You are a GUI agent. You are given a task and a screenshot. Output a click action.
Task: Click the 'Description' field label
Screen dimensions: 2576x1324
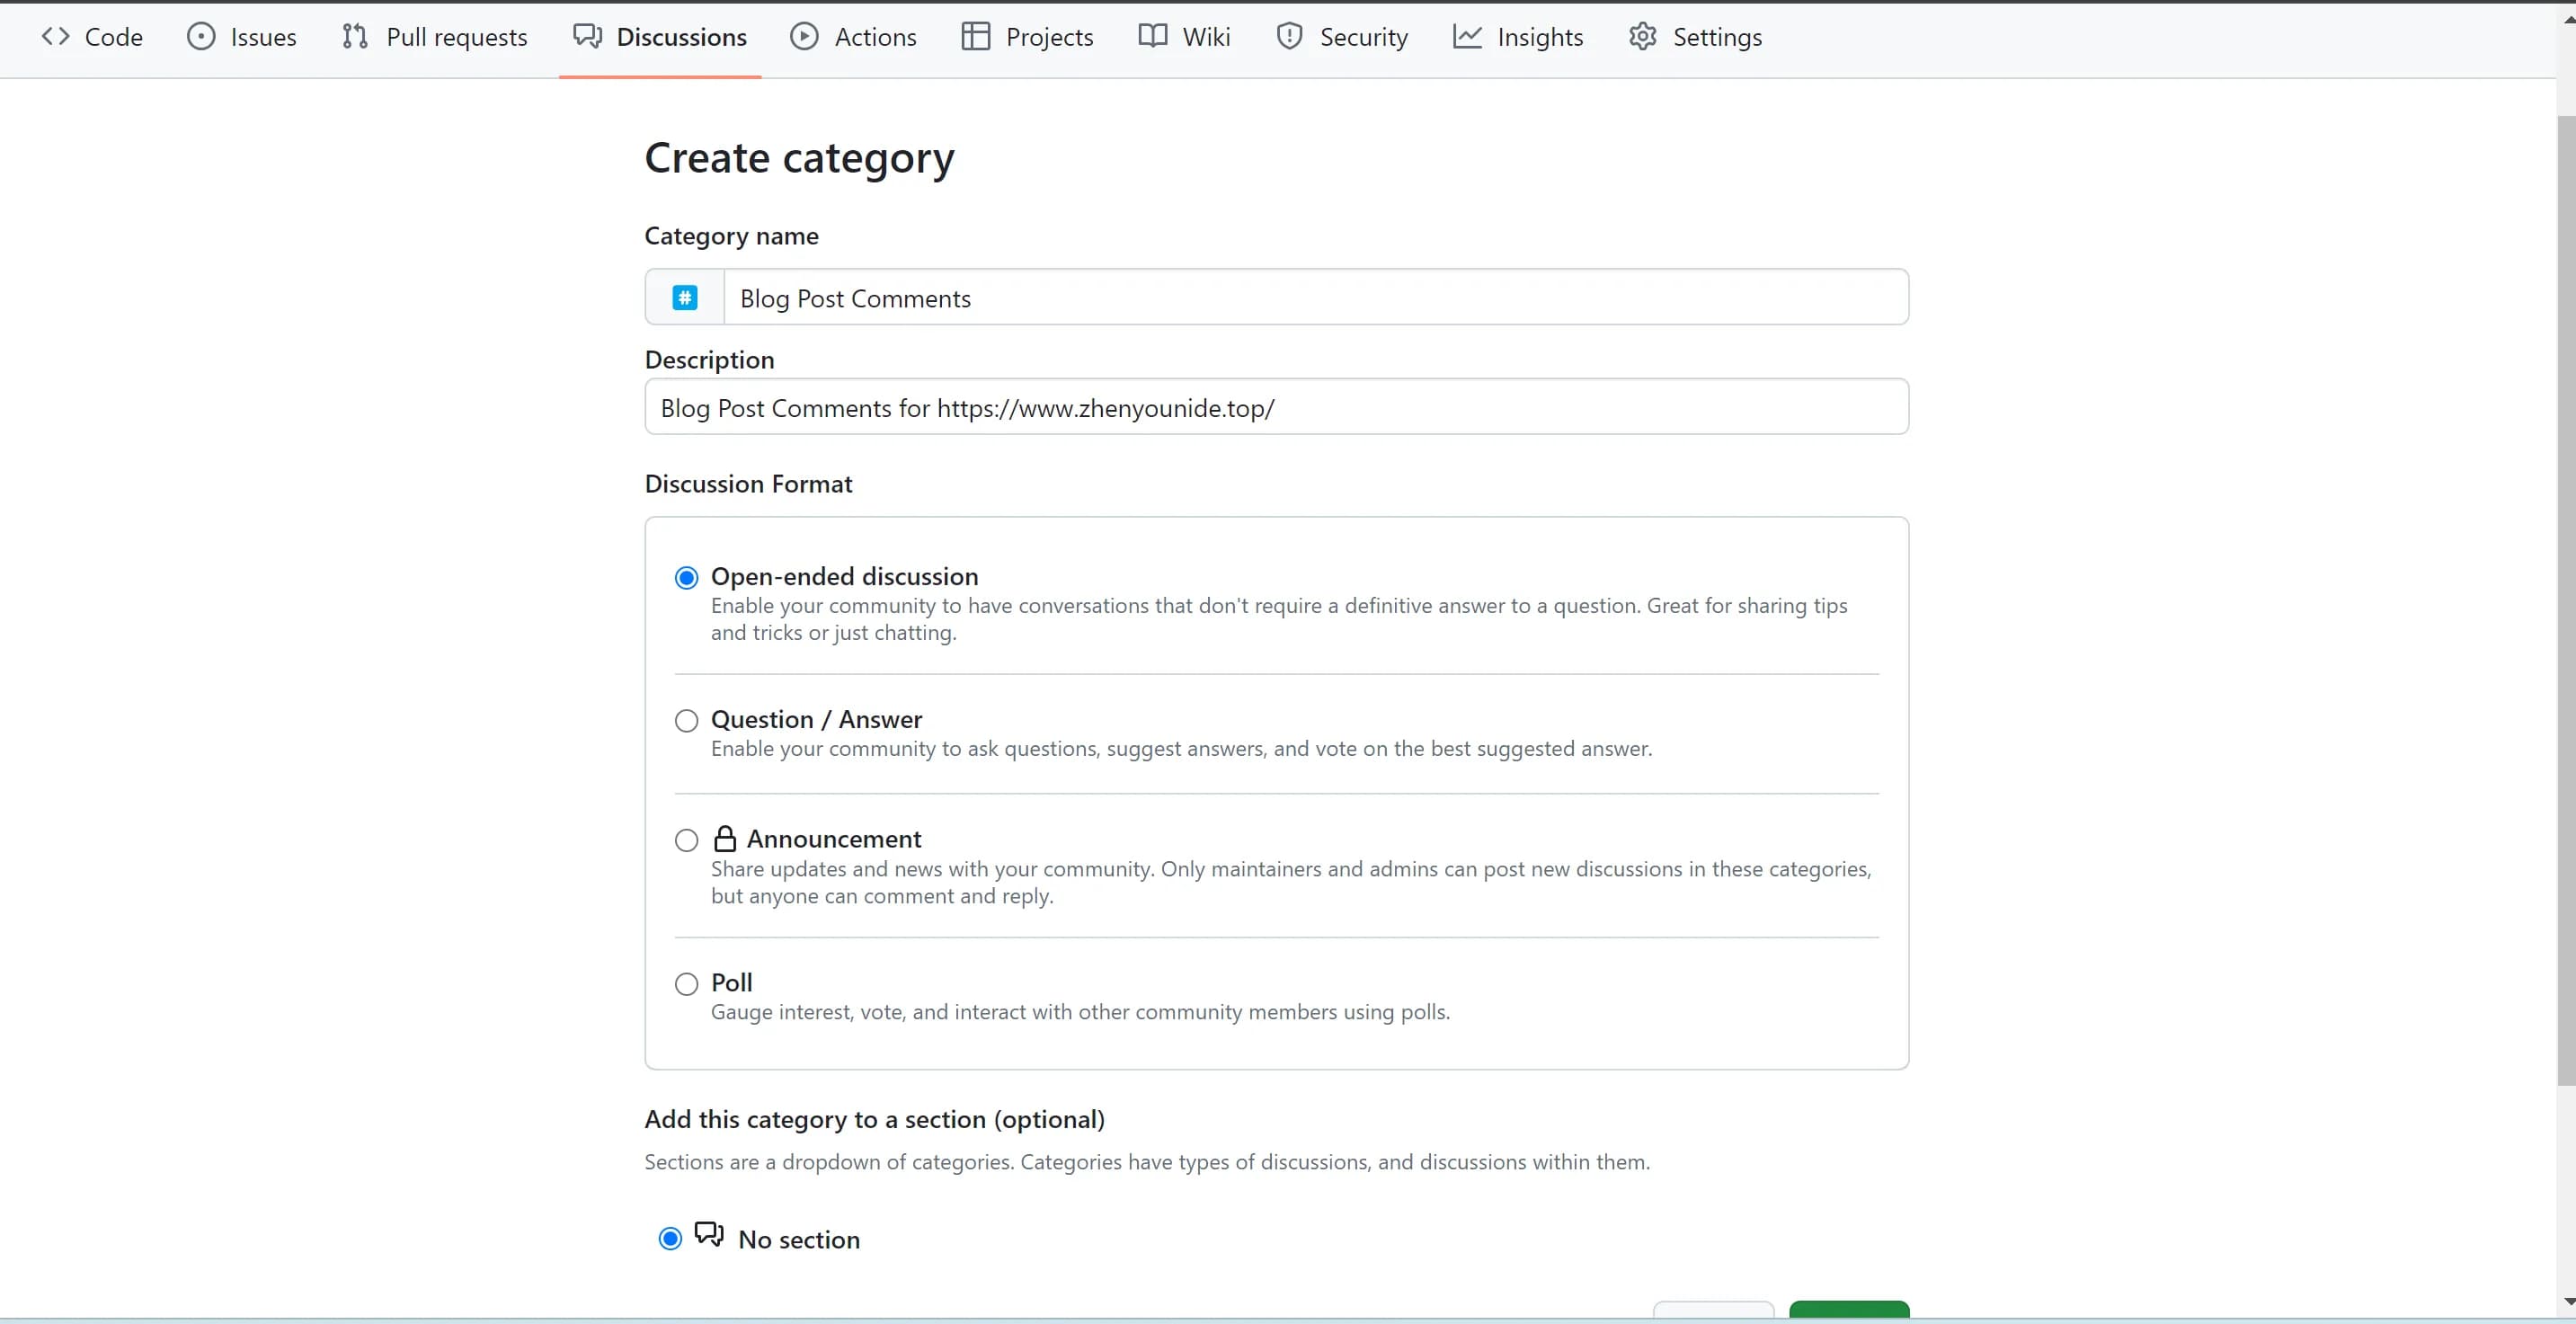[709, 360]
